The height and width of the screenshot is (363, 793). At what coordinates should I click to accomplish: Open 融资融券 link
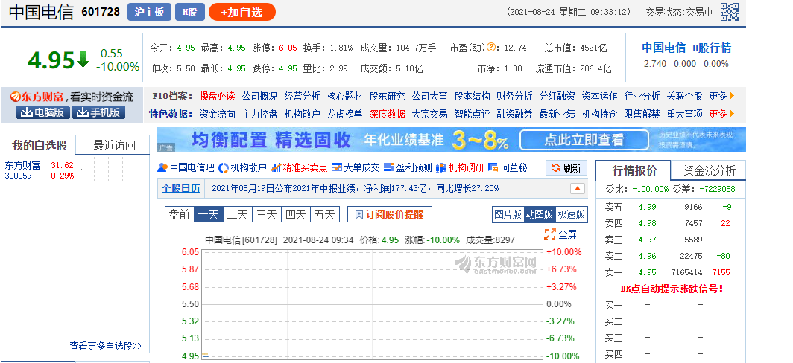click(514, 114)
